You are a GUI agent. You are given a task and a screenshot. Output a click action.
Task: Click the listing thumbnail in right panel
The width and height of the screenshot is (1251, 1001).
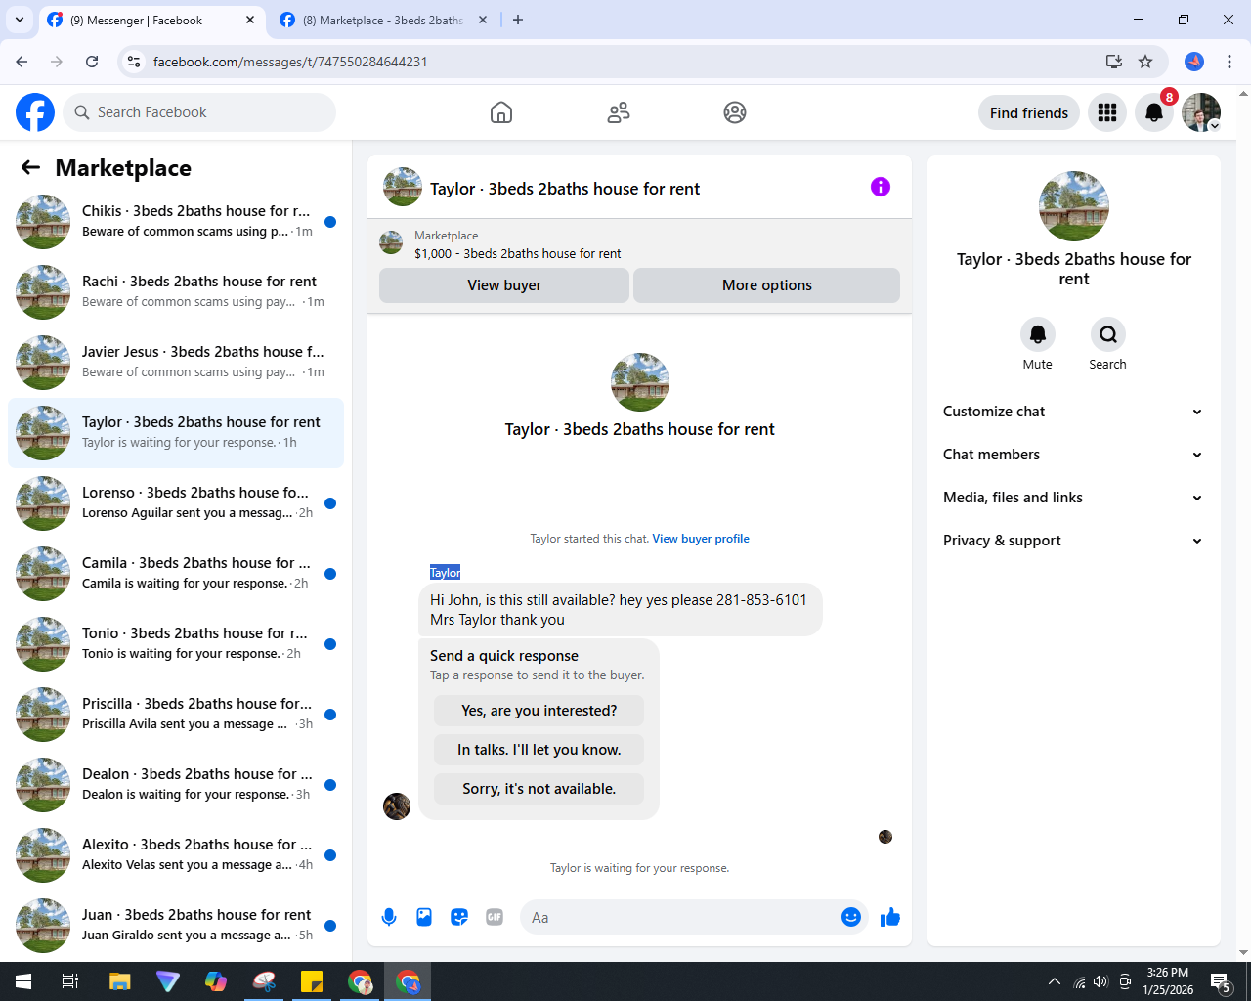click(1074, 206)
